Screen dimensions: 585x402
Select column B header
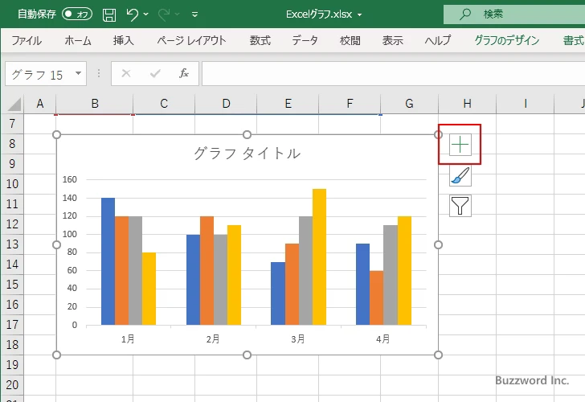[95, 104]
